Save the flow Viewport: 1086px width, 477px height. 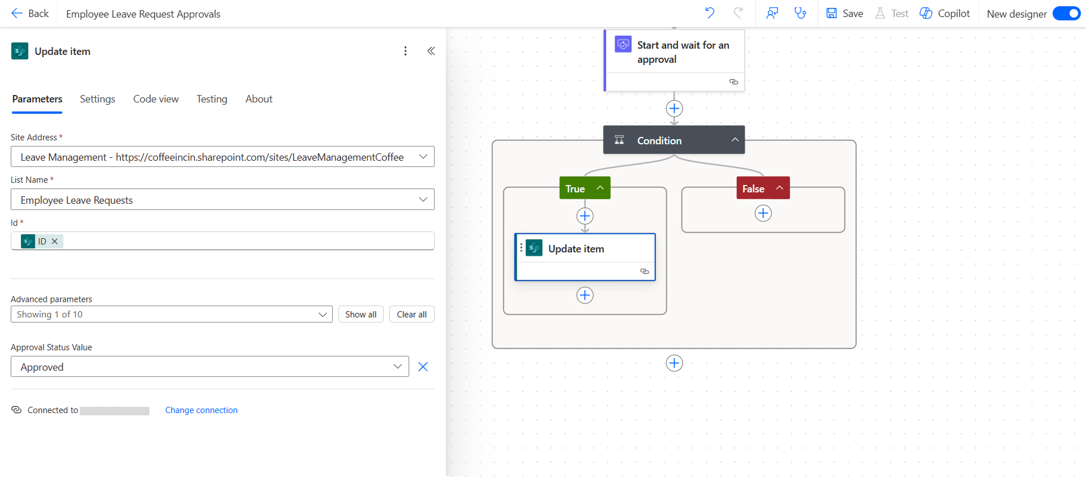844,14
